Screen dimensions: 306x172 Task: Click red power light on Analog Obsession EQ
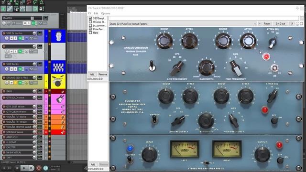coord(266,57)
